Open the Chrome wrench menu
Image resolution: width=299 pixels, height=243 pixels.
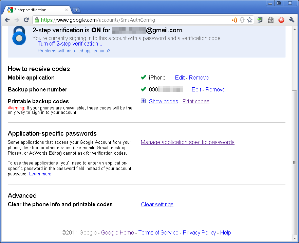[x=292, y=20]
